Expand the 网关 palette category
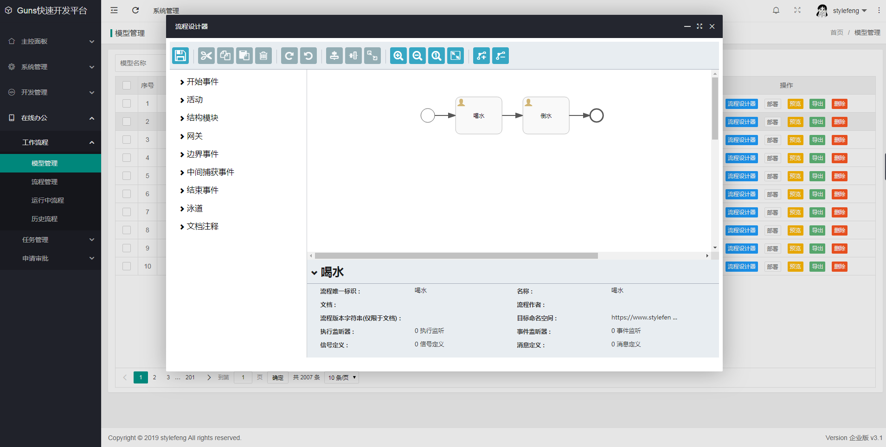This screenshot has width=886, height=447. (x=194, y=136)
